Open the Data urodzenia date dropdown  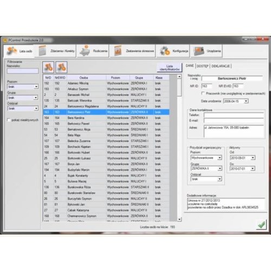pyautogui.click(x=246, y=101)
